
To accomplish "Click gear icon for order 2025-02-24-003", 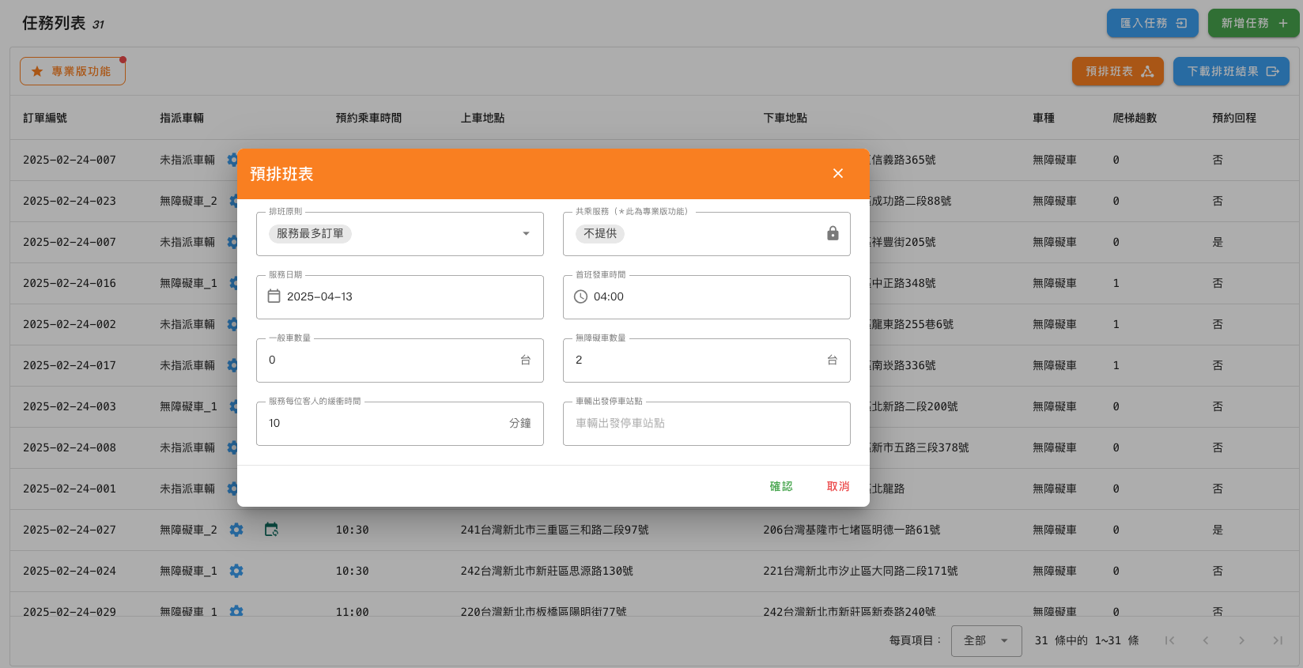I will point(233,406).
